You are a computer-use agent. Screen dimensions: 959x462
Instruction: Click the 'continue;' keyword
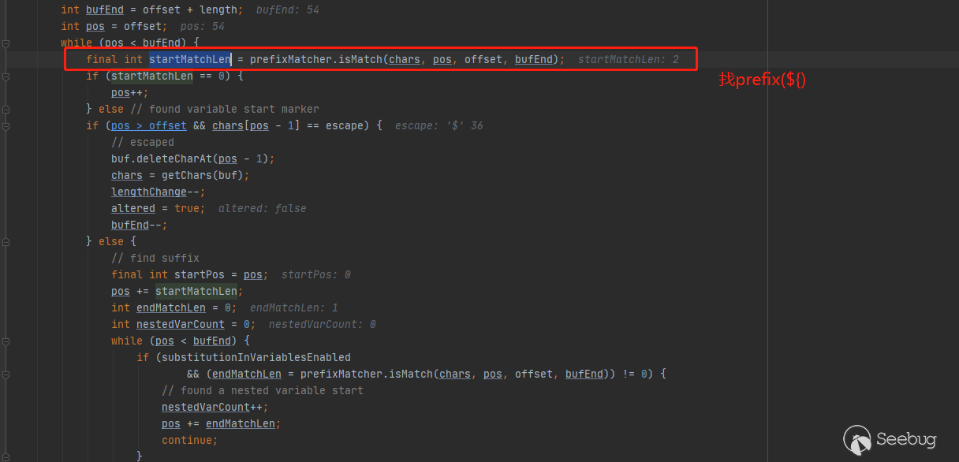189,440
